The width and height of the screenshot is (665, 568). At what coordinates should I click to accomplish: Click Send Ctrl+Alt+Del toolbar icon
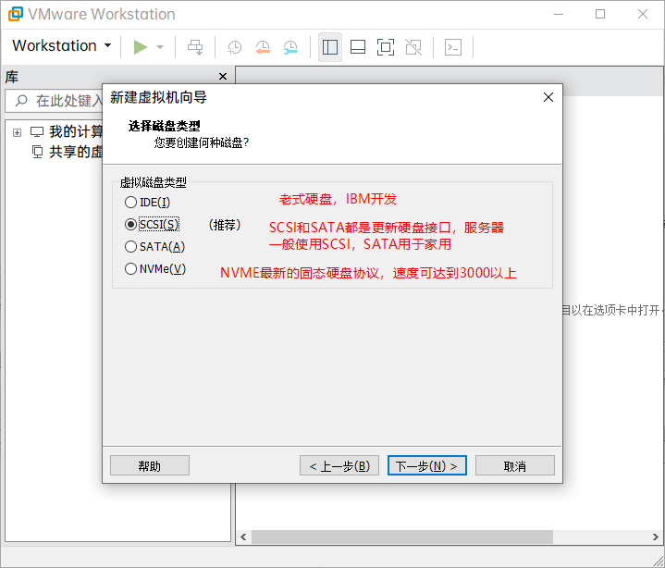(x=195, y=46)
